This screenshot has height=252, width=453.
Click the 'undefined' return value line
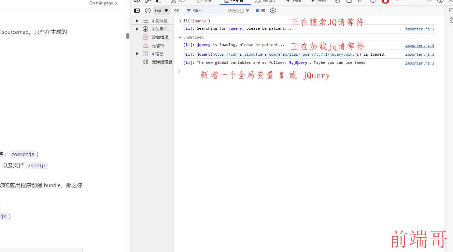193,37
